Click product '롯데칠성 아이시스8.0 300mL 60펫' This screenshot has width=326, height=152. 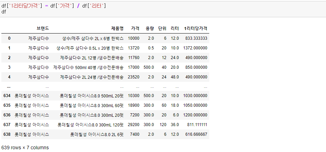pos(92,105)
